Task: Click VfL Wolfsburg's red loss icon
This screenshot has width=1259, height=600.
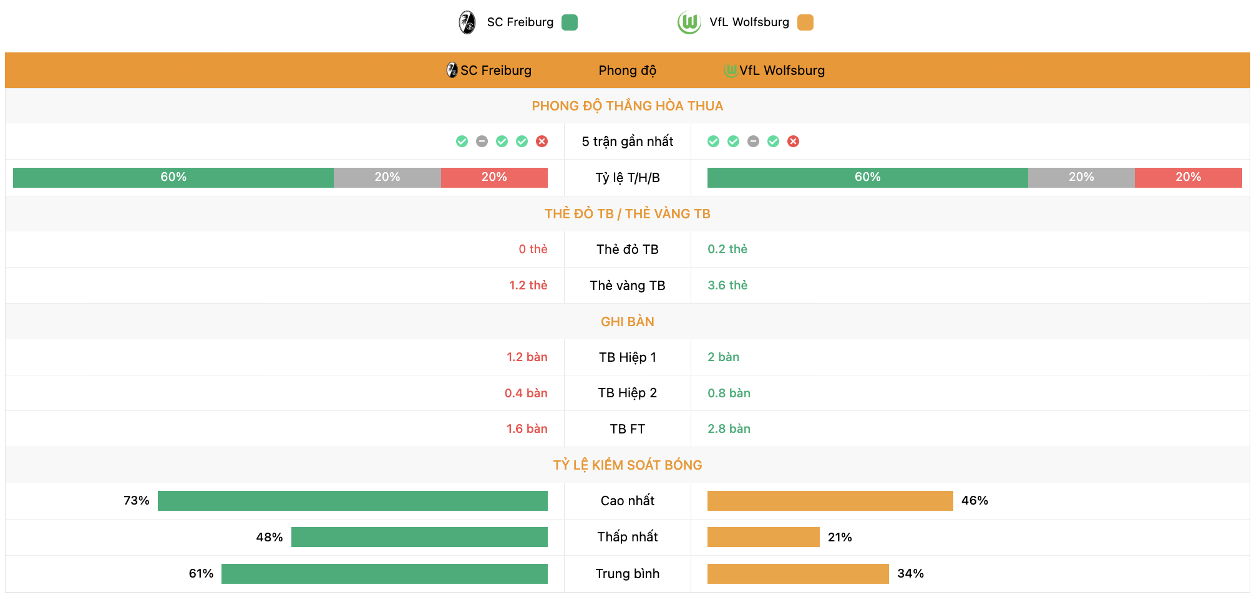Action: tap(793, 142)
